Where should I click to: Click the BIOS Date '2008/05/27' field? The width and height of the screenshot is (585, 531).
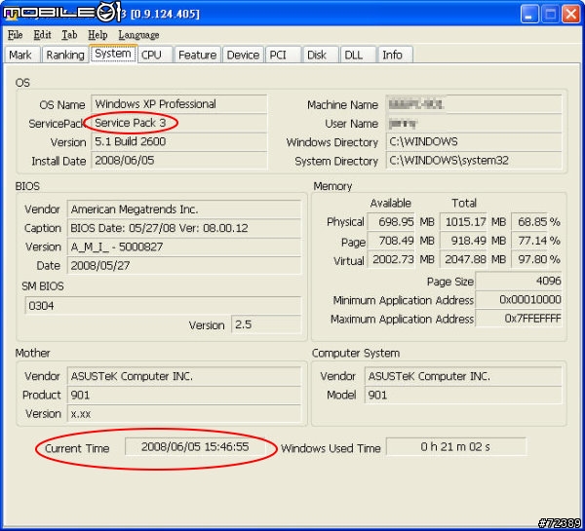184,265
